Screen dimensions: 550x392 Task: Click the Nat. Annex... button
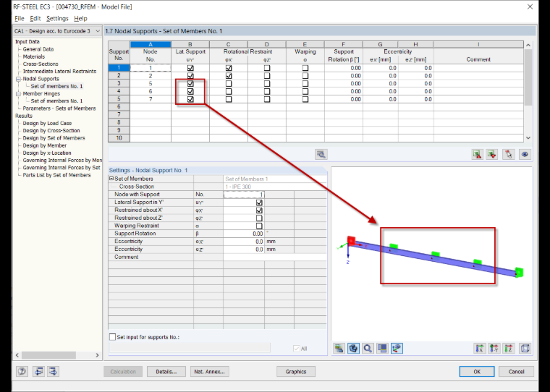(x=209, y=372)
